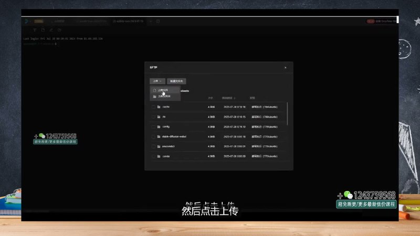This screenshot has width=420, height=236.
Task: Click the modified date of .cache row
Action: [x=235, y=107]
